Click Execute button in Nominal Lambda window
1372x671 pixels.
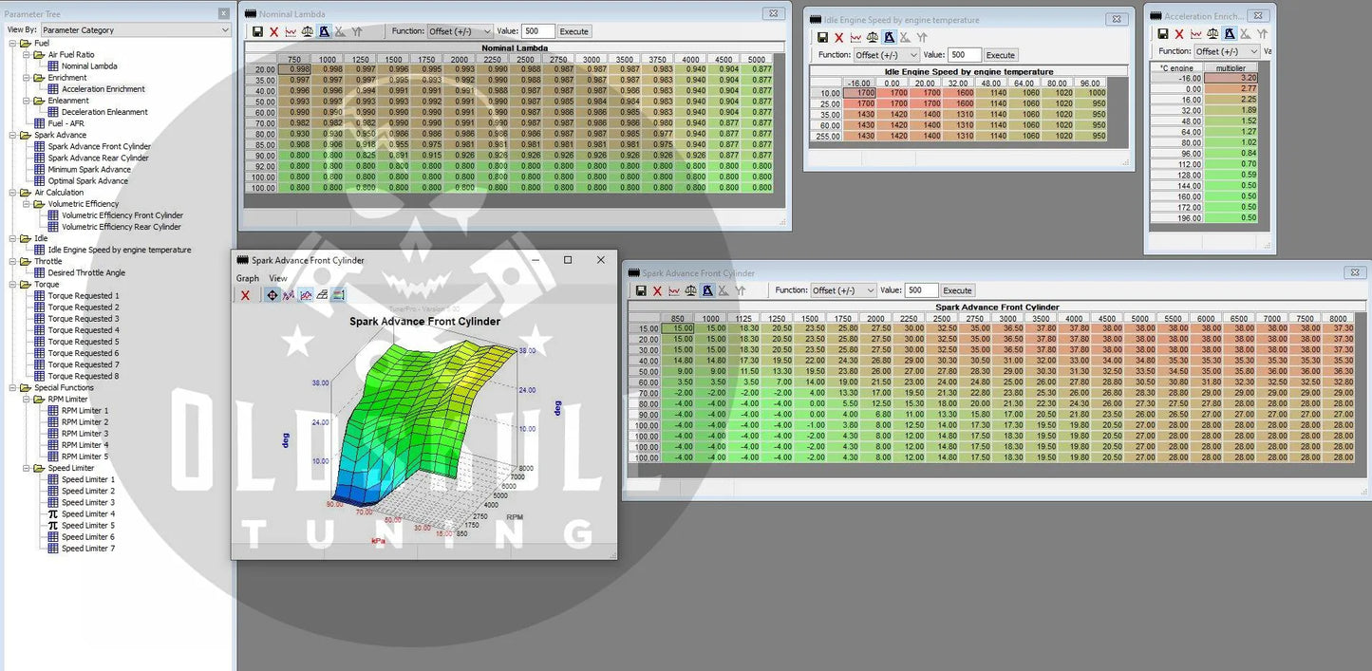click(x=573, y=31)
